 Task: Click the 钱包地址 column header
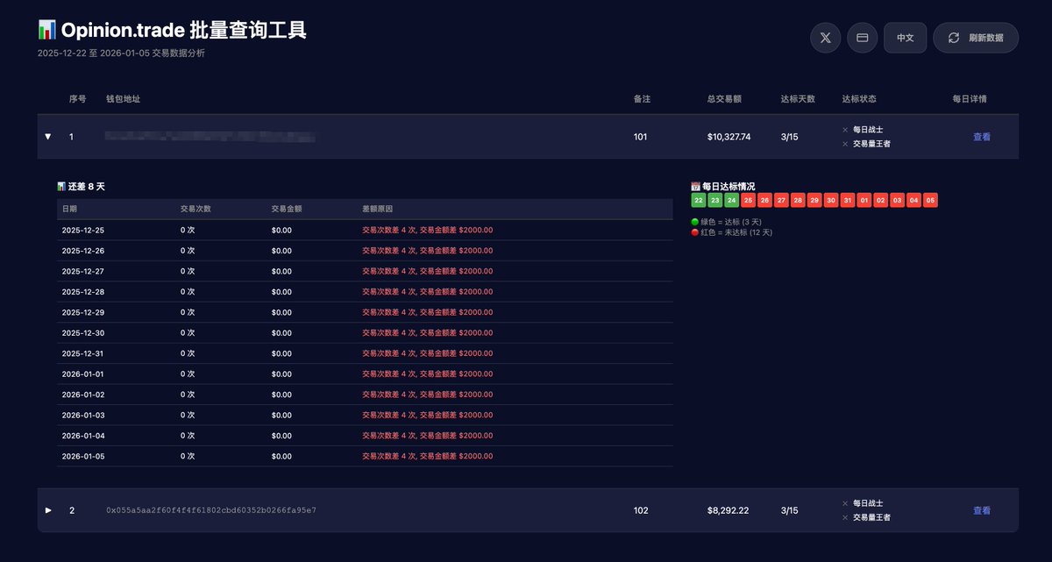click(123, 99)
